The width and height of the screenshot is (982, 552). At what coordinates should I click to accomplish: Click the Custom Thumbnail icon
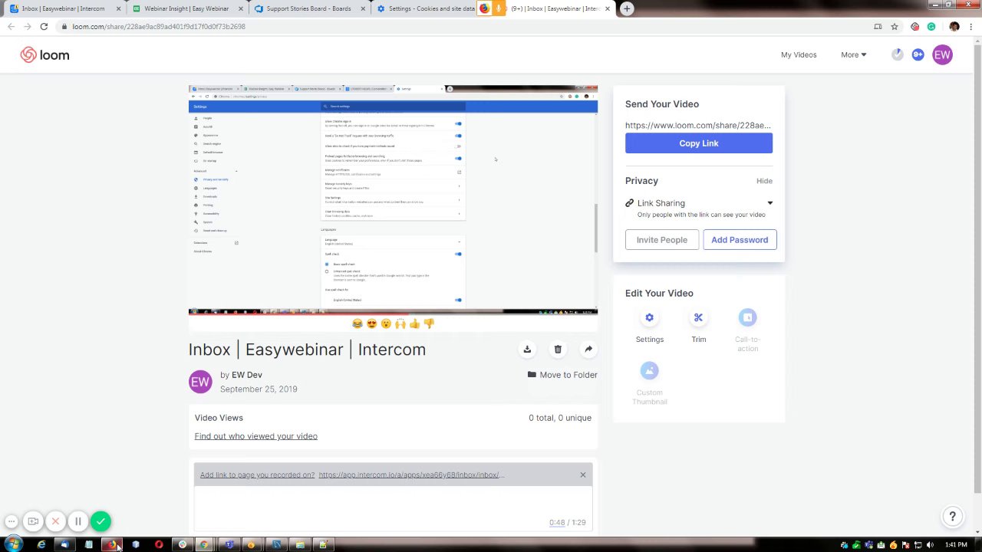(649, 371)
